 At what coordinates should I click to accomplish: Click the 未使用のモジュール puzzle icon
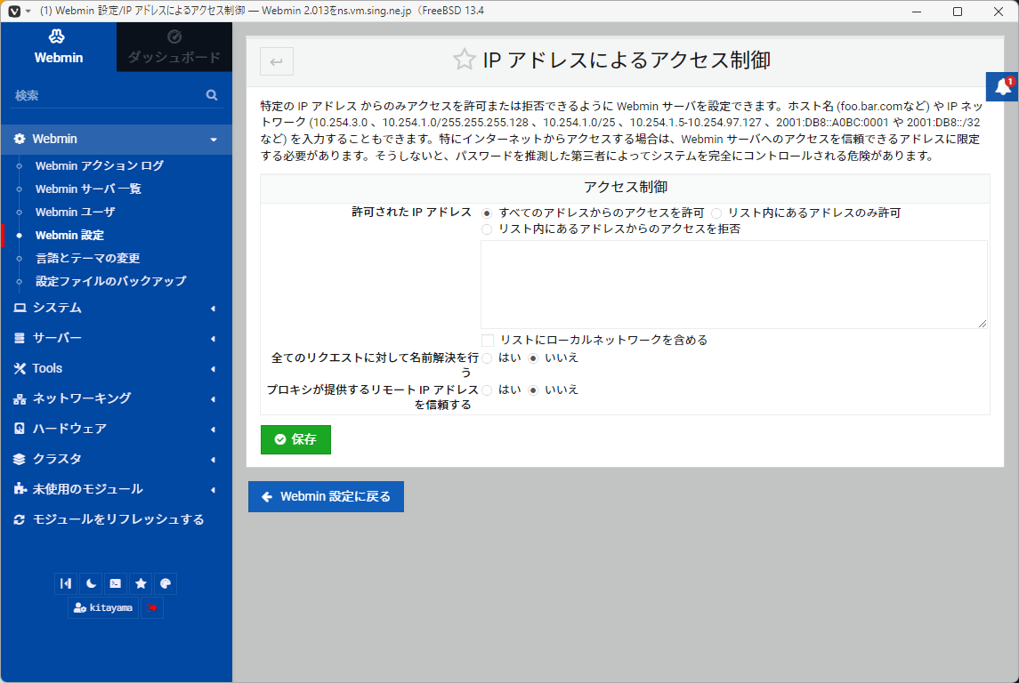click(20, 489)
